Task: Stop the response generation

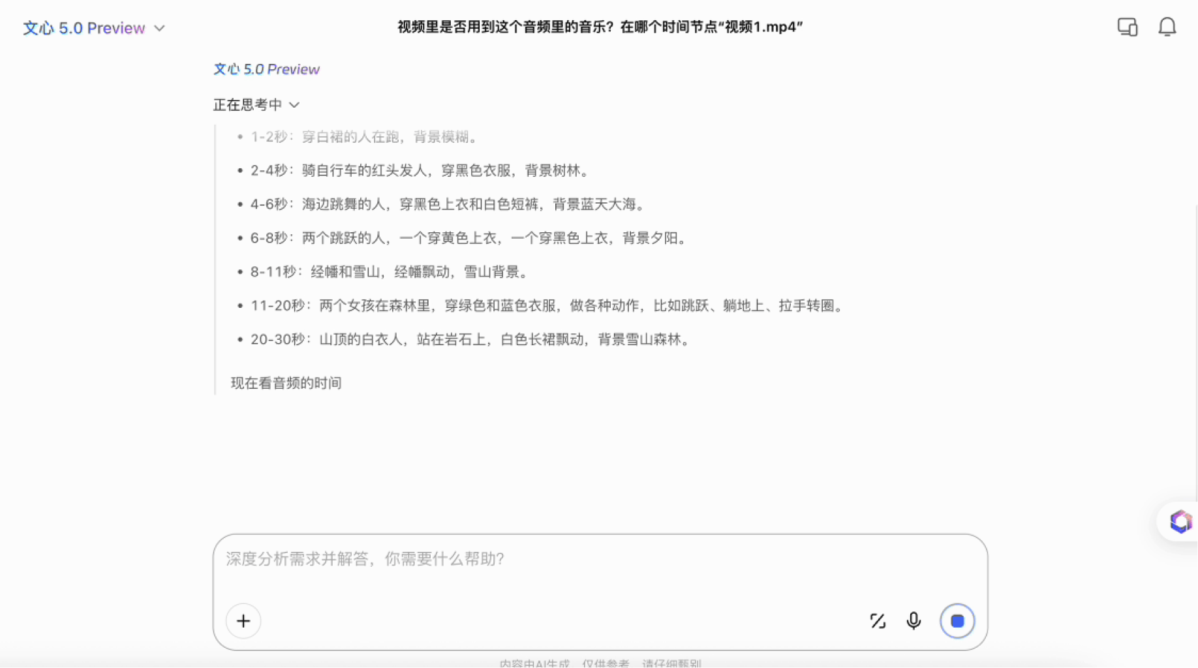Action: tap(957, 621)
